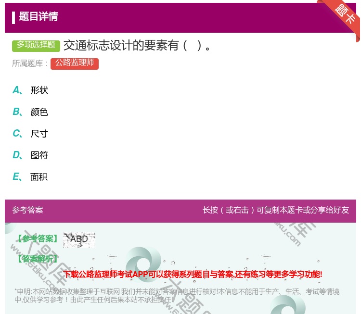Click the red 下载公路监理师考试APP promotion text

click(x=193, y=274)
